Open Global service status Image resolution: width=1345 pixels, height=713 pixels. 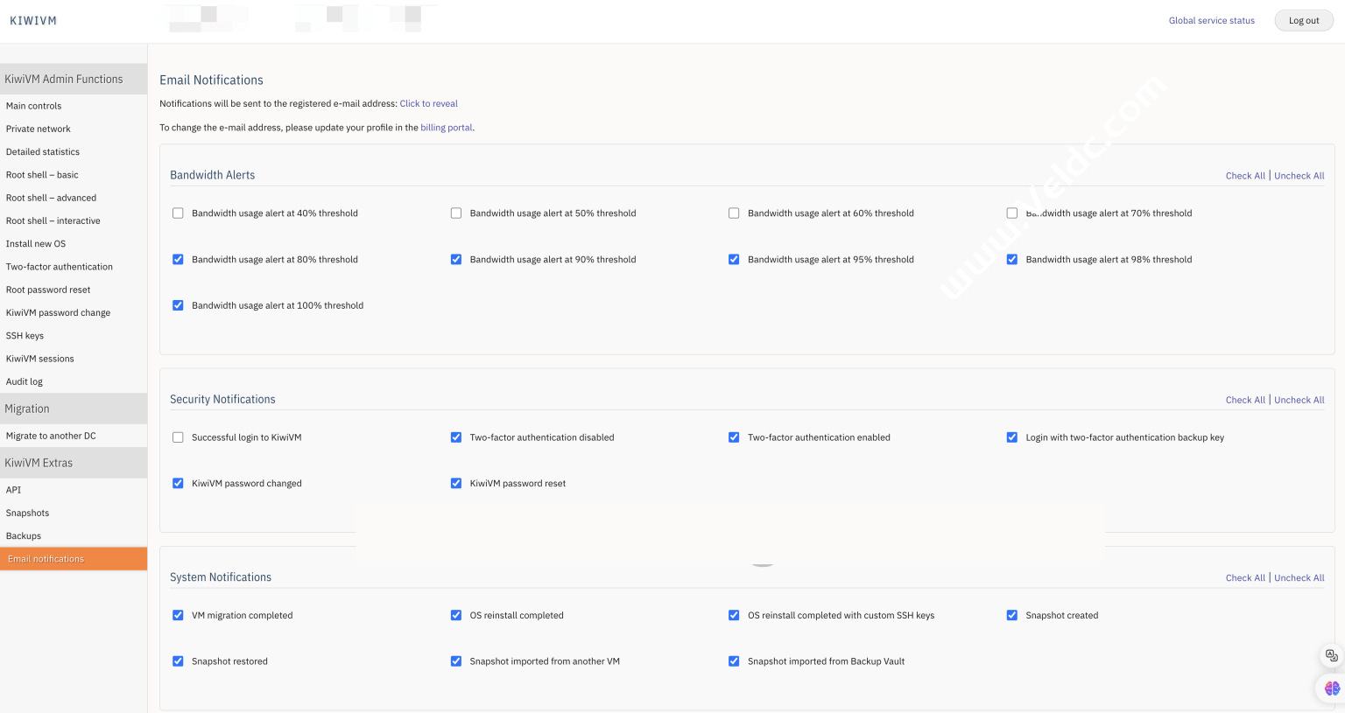pyautogui.click(x=1211, y=20)
